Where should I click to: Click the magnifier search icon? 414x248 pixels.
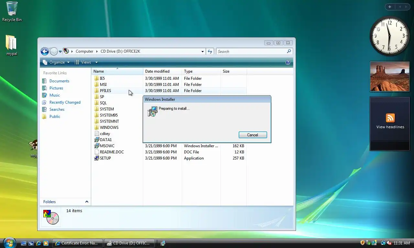click(289, 51)
